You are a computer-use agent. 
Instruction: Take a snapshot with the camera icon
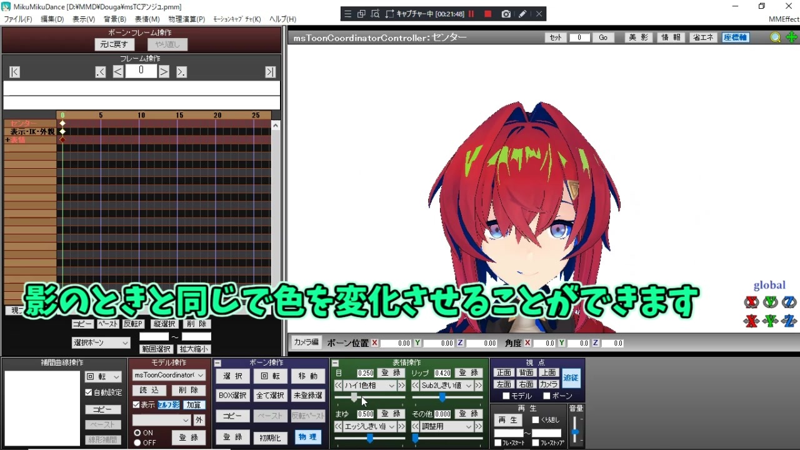(506, 14)
